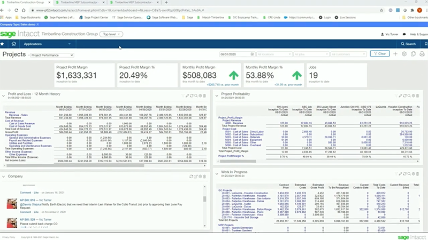Open the Vic Turner user menu
The width and height of the screenshot is (428, 240).
[x=389, y=34]
